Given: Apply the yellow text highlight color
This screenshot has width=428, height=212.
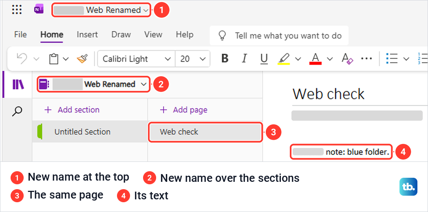Looking at the screenshot, I should [284, 59].
